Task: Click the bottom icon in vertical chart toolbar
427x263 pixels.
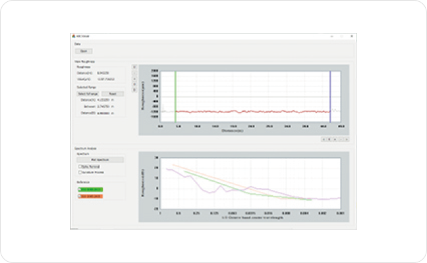Action: (x=134, y=90)
